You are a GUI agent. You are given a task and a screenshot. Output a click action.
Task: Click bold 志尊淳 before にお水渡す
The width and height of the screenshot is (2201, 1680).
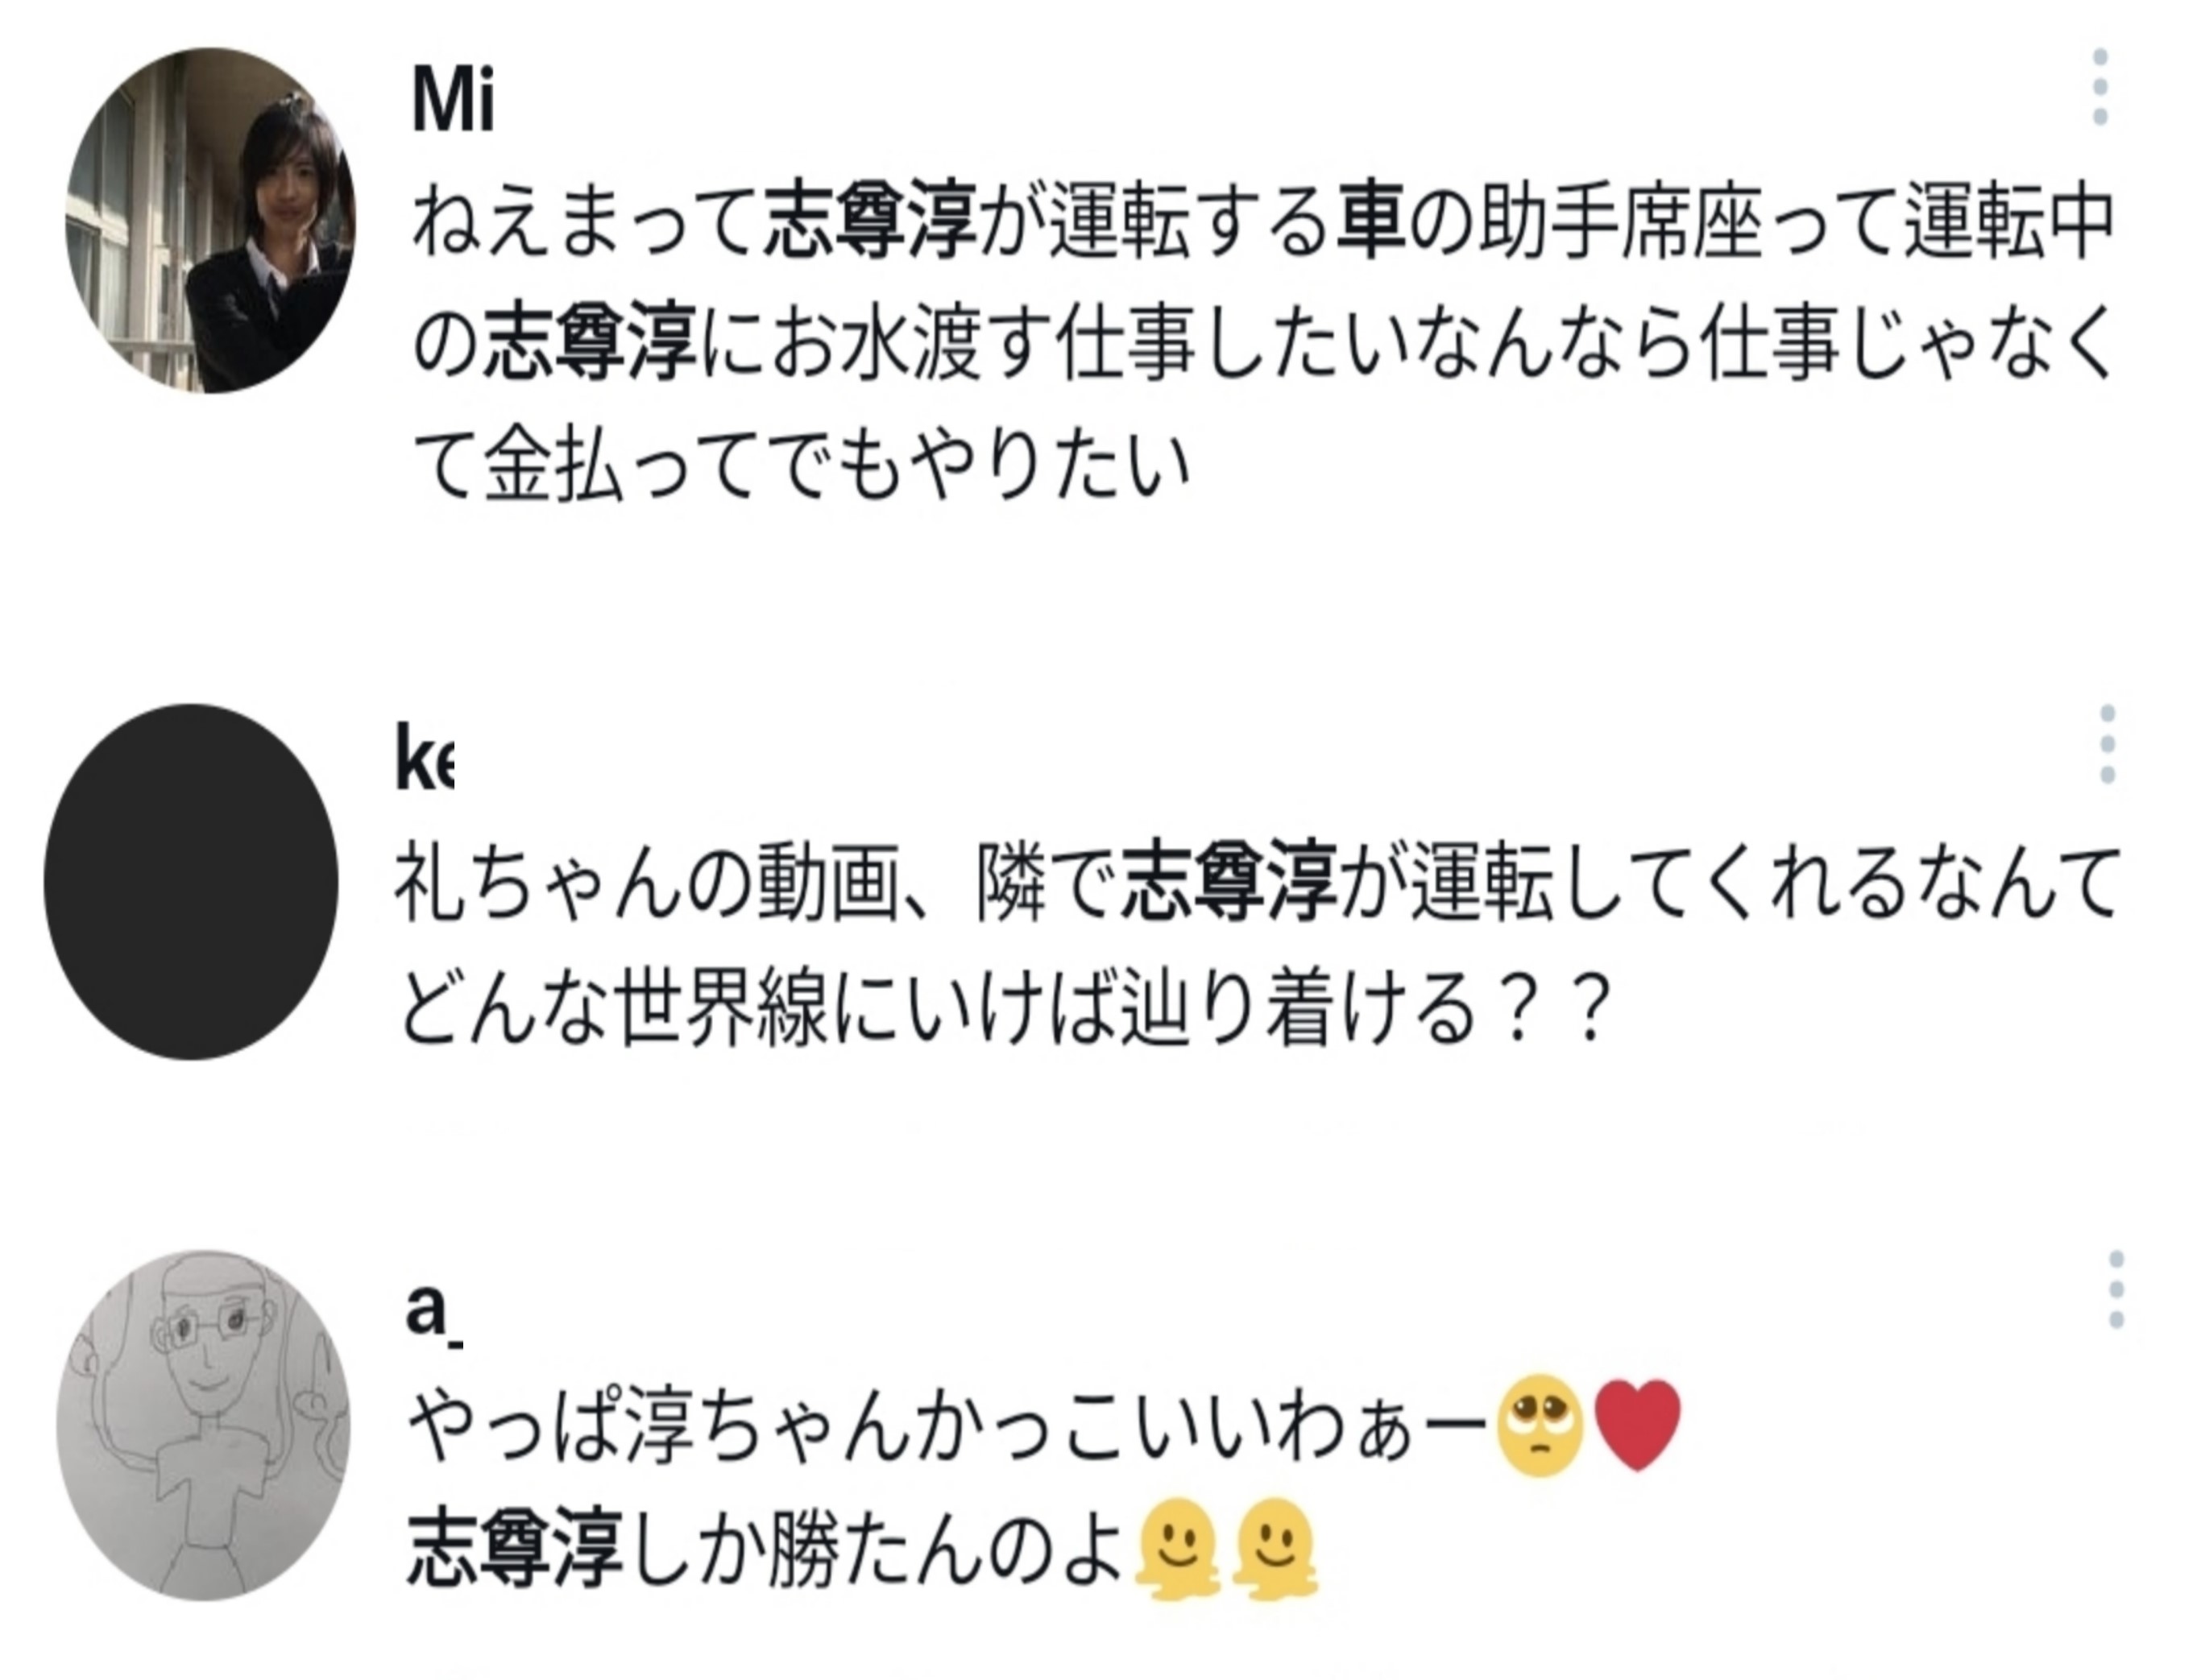(591, 343)
